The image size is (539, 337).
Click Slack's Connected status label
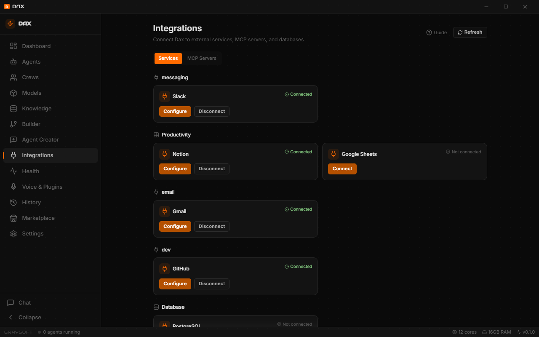coord(299,94)
